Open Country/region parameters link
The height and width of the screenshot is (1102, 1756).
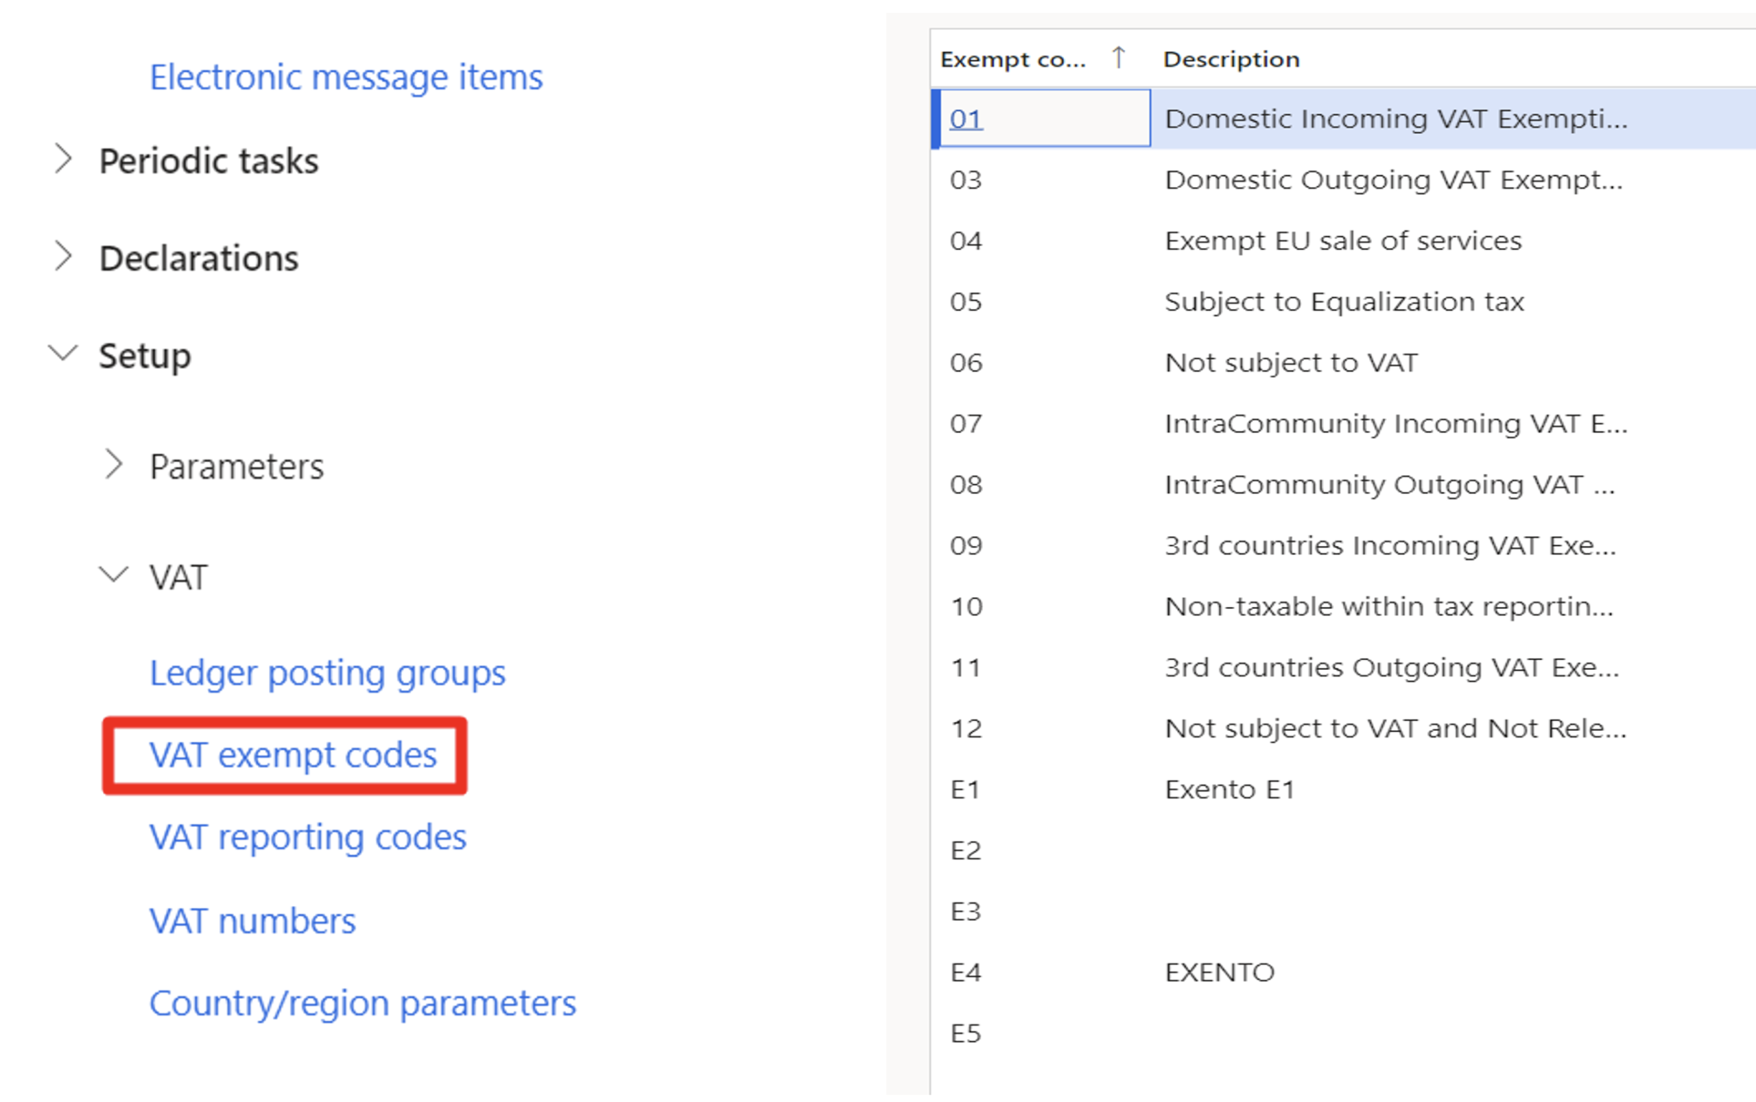click(362, 1005)
